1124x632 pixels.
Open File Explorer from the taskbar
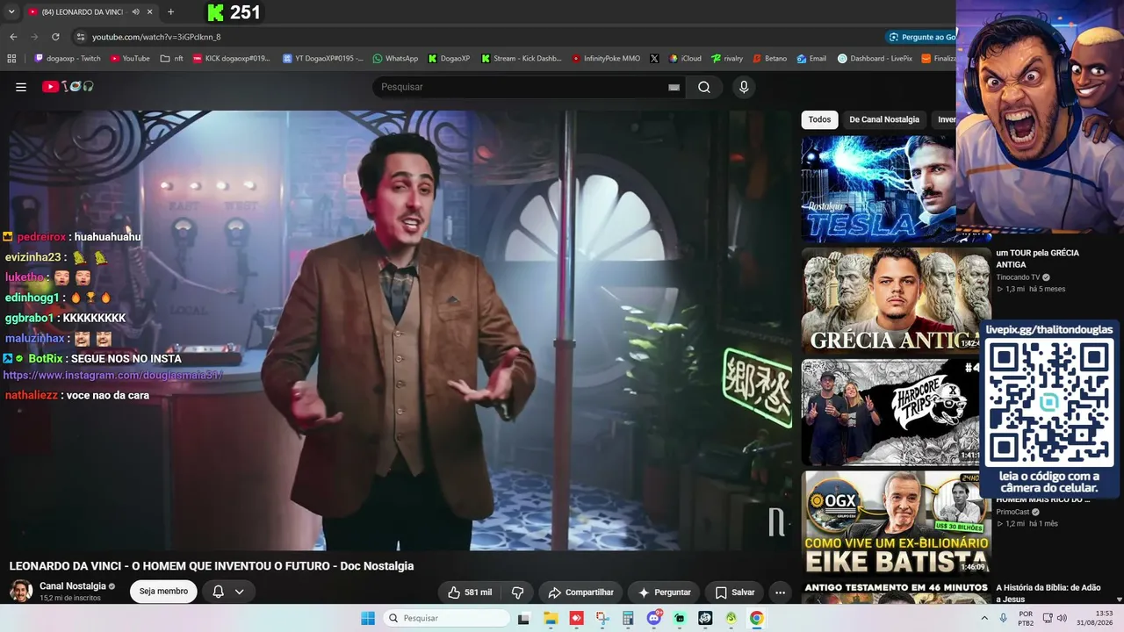click(x=551, y=618)
